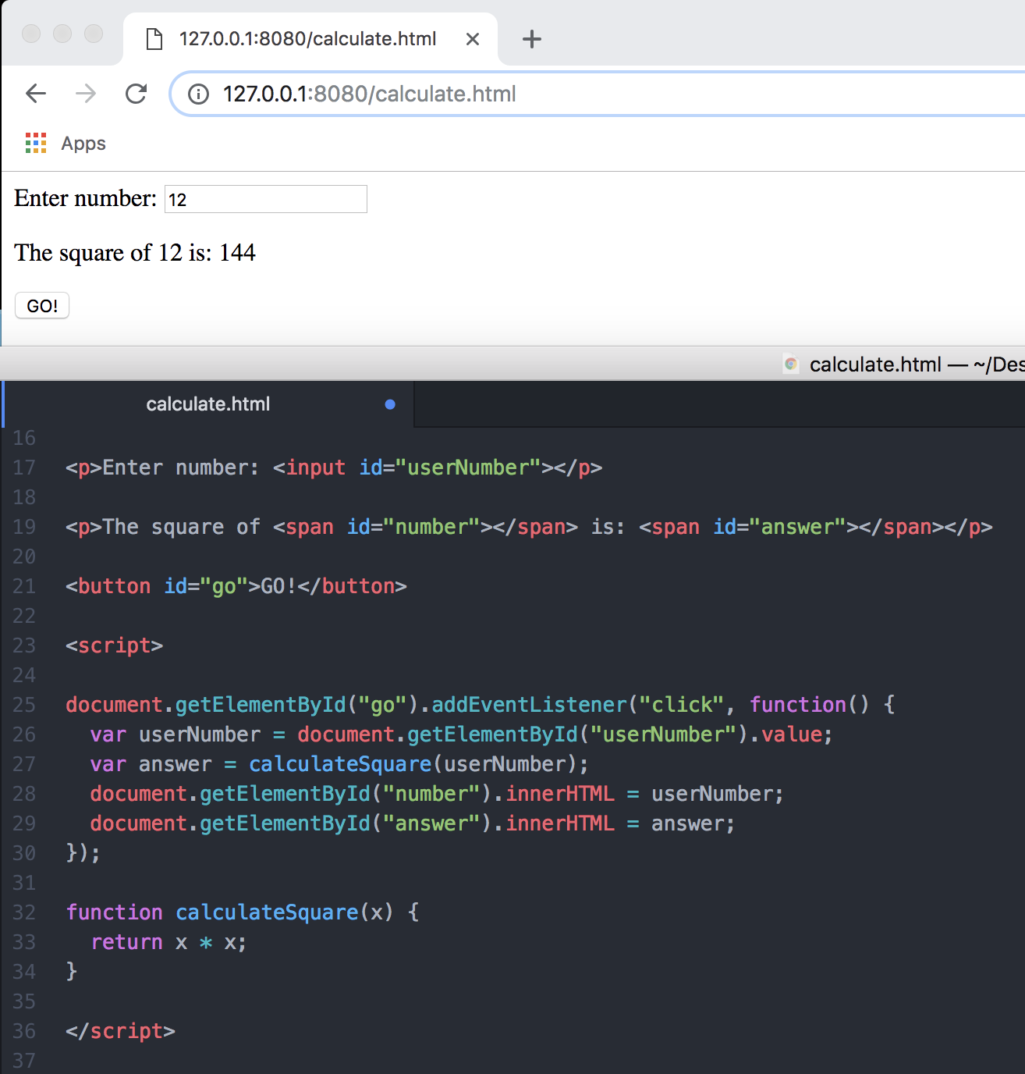Click the page document icon in the browser tab
The height and width of the screenshot is (1074, 1025).
[154, 38]
